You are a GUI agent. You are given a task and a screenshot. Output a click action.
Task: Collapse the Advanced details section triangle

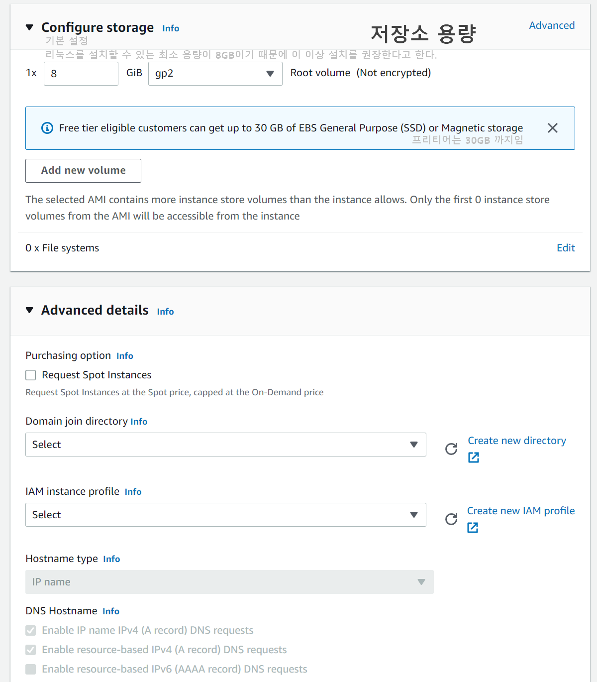pyautogui.click(x=29, y=310)
